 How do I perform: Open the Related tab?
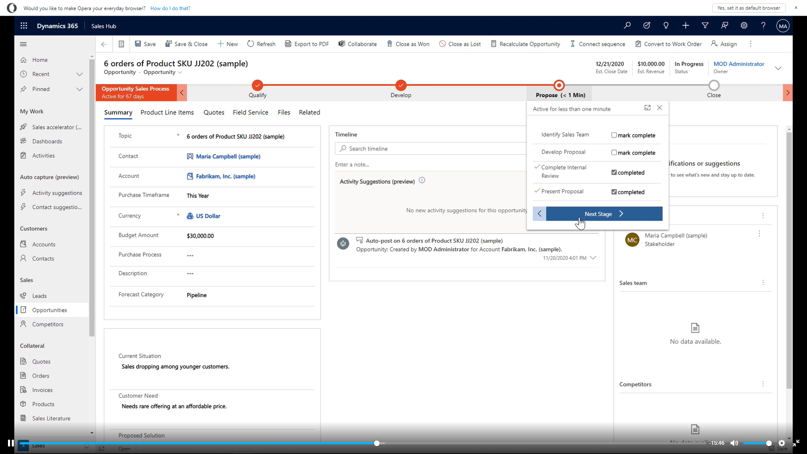tap(309, 113)
